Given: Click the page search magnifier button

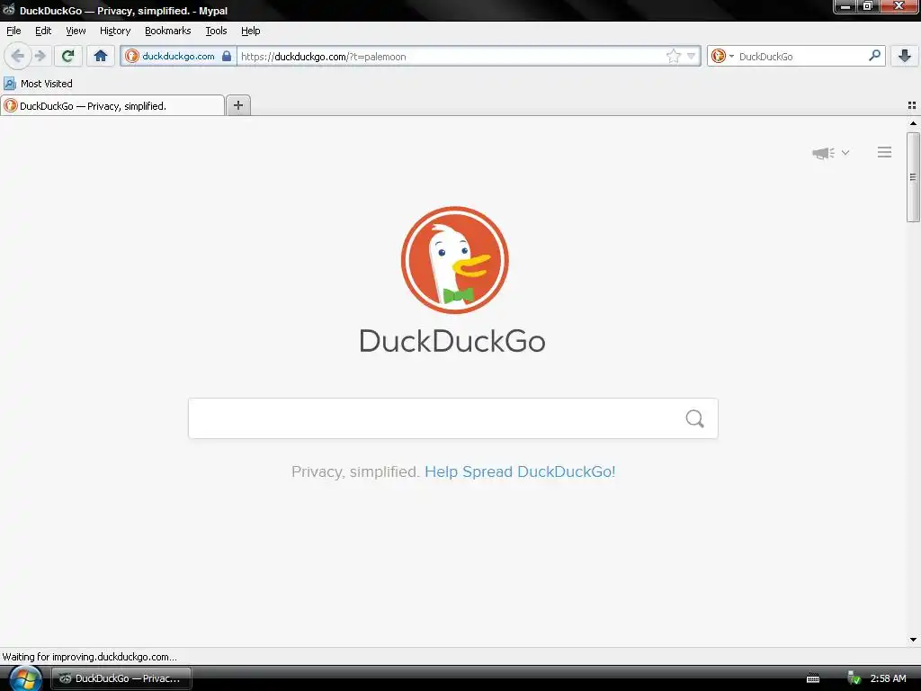Looking at the screenshot, I should tap(695, 418).
